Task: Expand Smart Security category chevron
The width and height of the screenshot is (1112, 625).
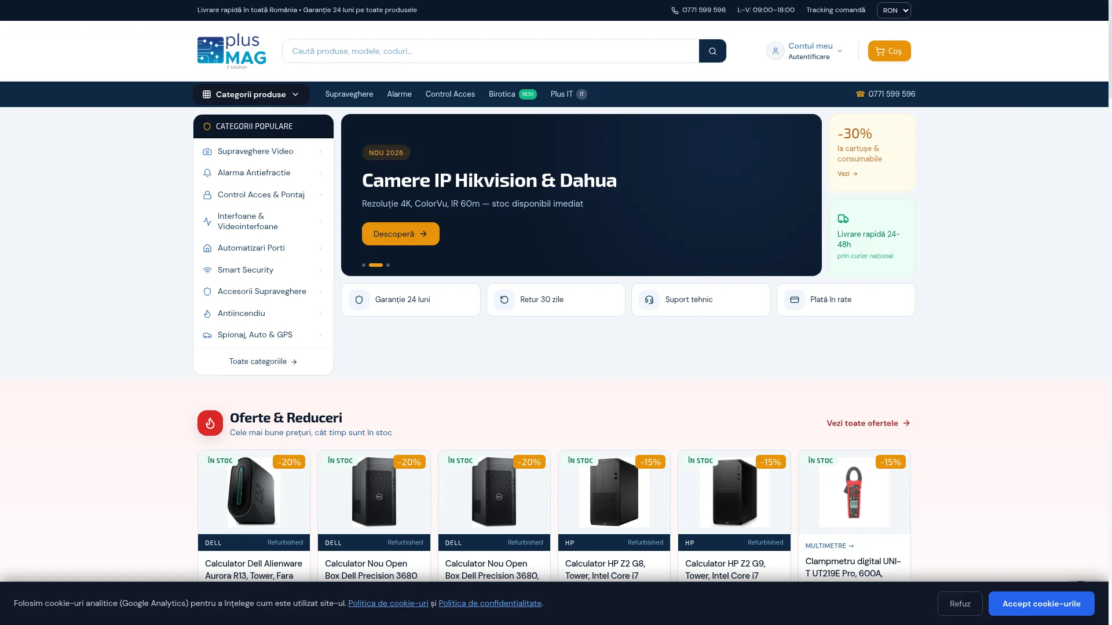Action: [x=321, y=270]
